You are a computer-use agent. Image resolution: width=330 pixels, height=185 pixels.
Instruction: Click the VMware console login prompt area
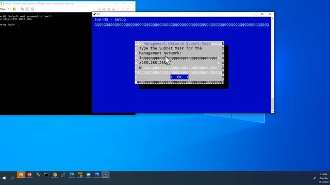coord(9,25)
